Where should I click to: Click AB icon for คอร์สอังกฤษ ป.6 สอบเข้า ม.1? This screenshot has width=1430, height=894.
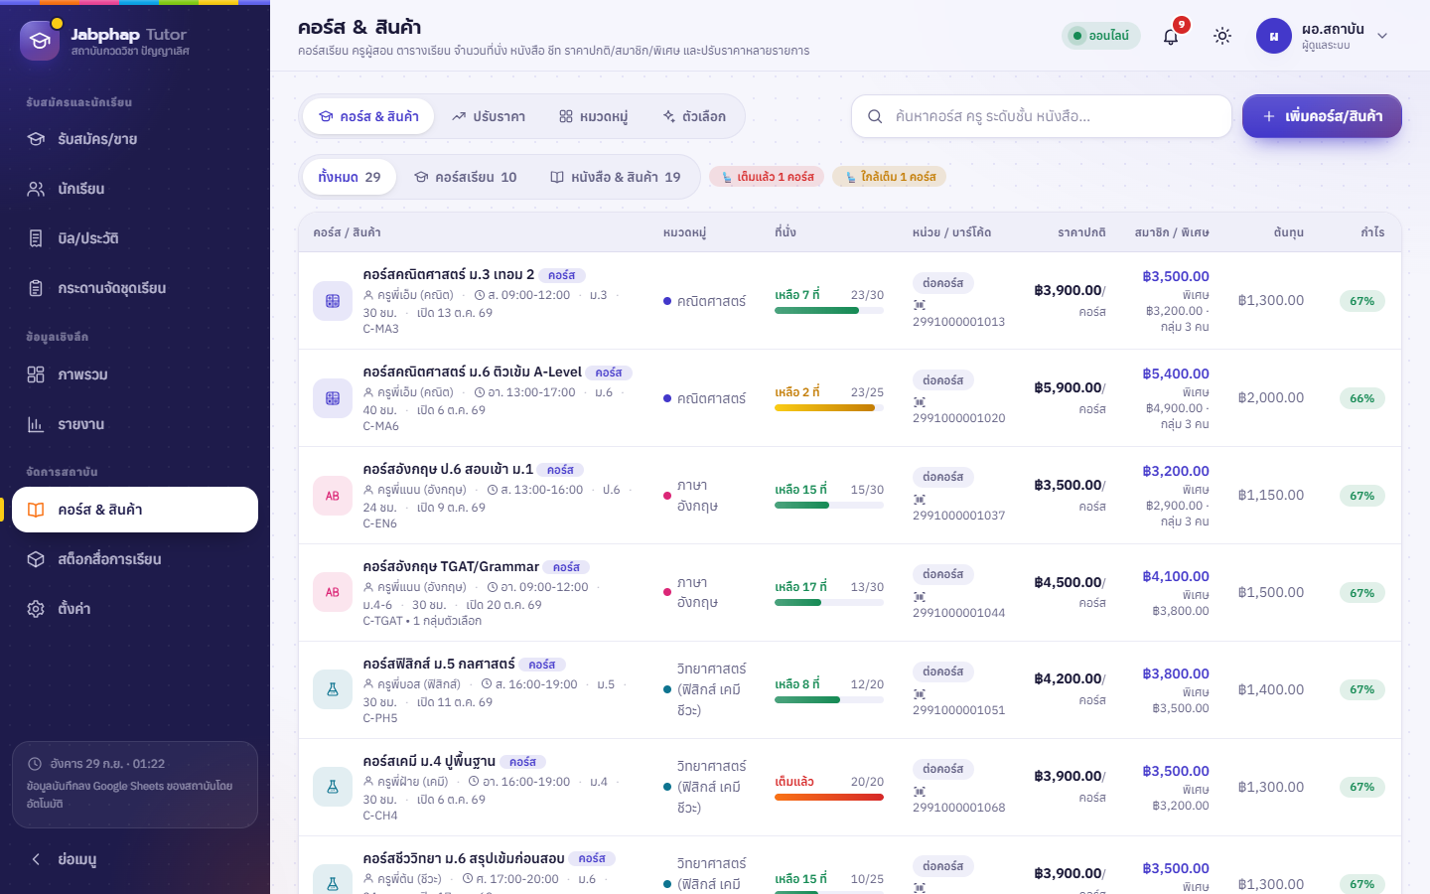[x=333, y=496]
